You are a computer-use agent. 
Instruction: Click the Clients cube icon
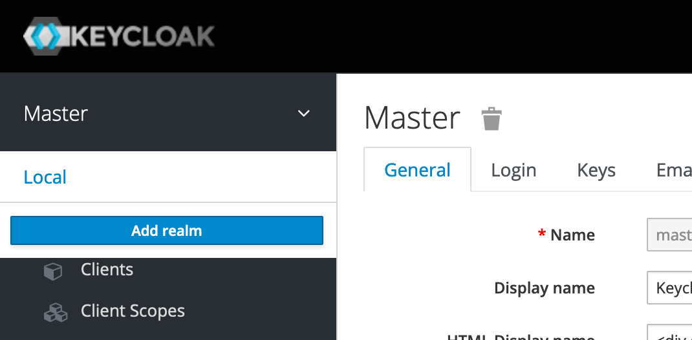(52, 271)
